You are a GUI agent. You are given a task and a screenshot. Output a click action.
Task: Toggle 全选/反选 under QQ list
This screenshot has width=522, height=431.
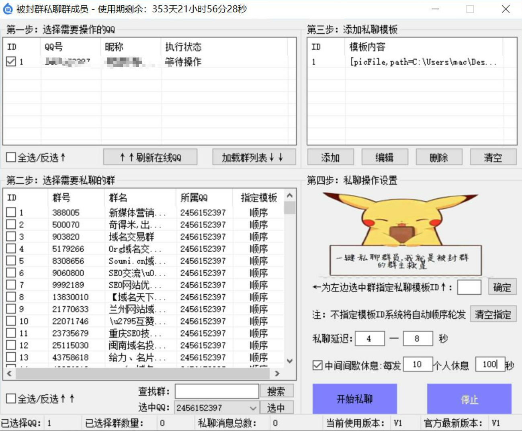(11, 158)
